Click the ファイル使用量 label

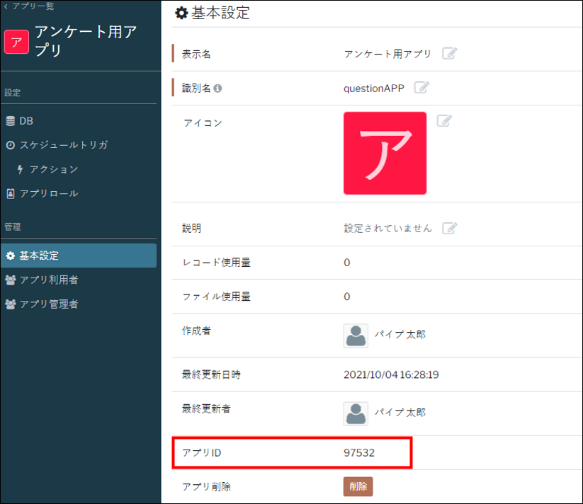(216, 297)
